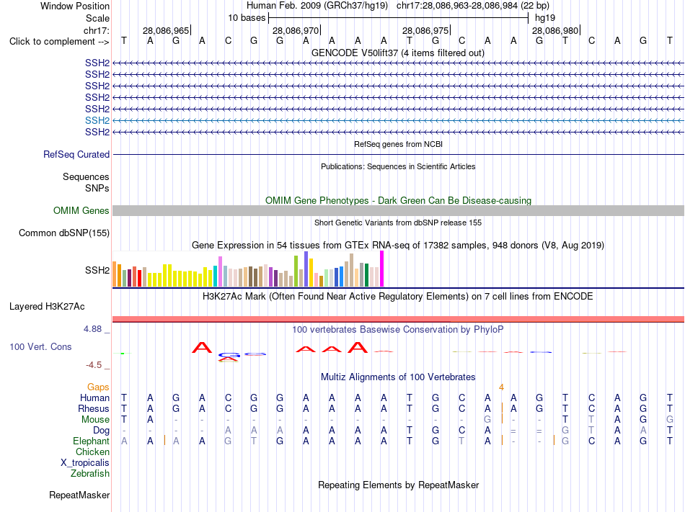Select the Elephant alignment row label
Image resolution: width=685 pixels, height=512 pixels.
pyautogui.click(x=91, y=441)
